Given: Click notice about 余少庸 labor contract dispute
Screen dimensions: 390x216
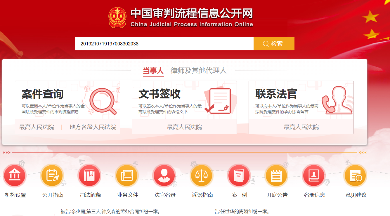Looking at the screenshot, I should tap(111, 212).
